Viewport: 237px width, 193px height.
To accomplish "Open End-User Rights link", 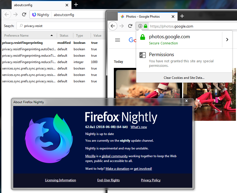I will [109, 180].
